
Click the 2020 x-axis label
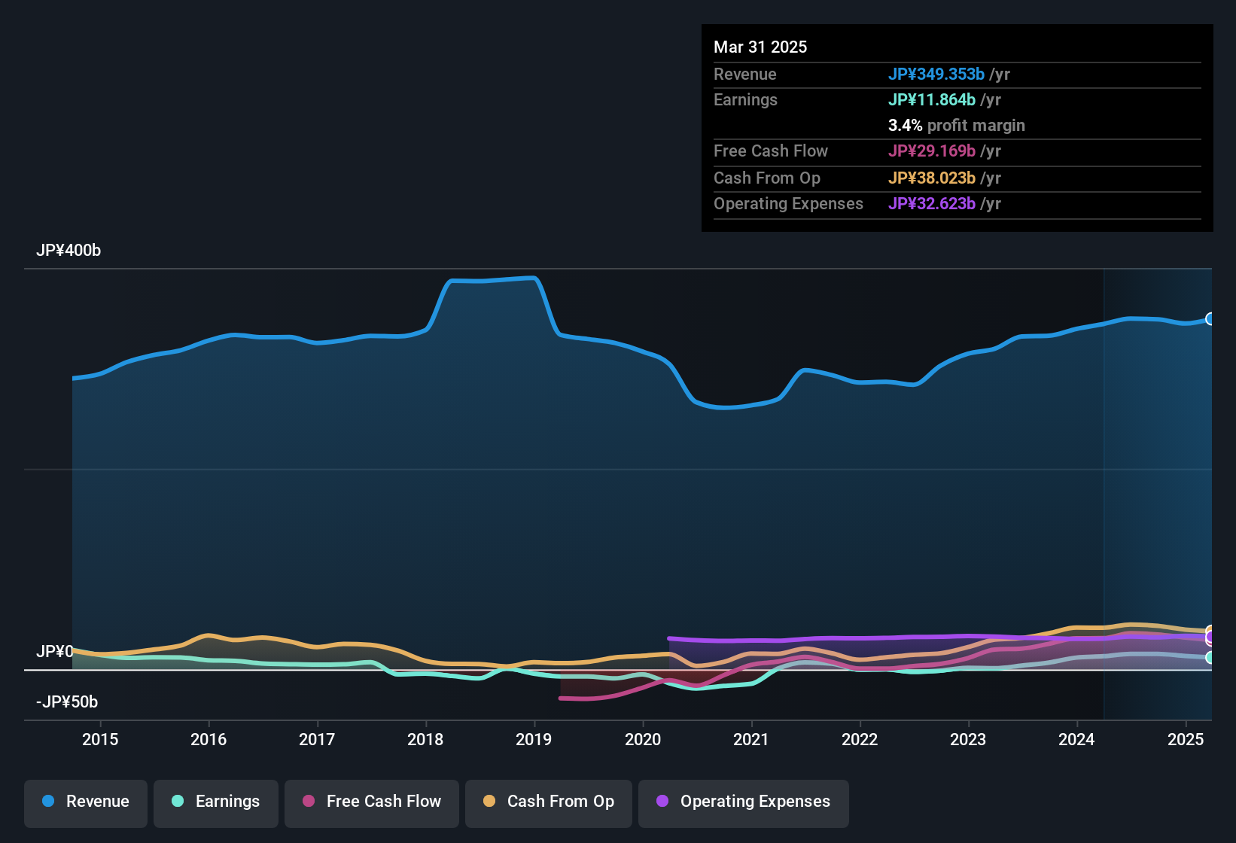pyautogui.click(x=643, y=739)
